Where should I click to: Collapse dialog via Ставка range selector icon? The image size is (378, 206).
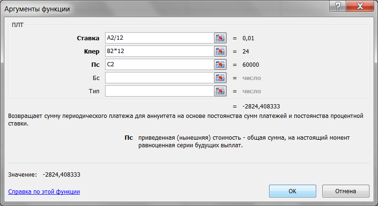220,38
